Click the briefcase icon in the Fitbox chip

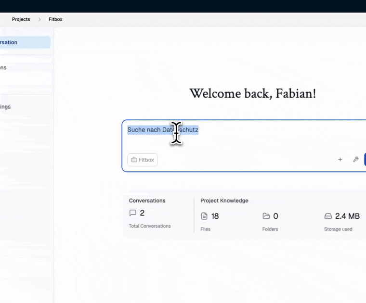(x=134, y=160)
